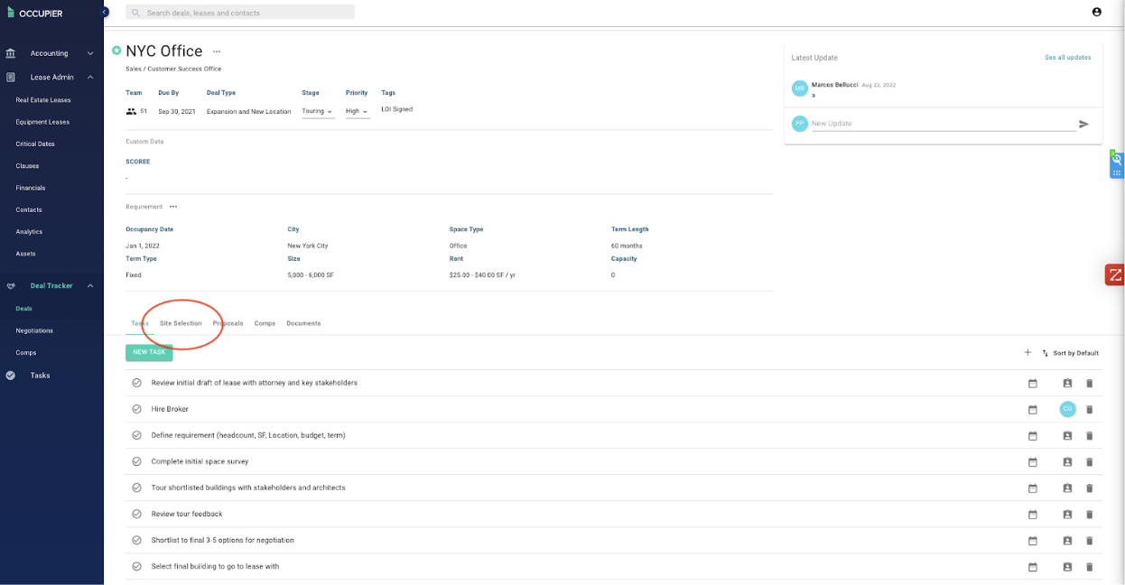Mark Review initial draft of lease complete
The width and height of the screenshot is (1125, 585).
point(137,383)
